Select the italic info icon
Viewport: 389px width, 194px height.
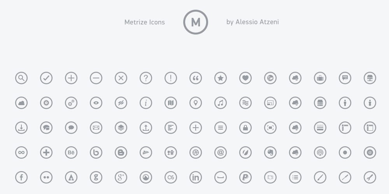pos(146,103)
